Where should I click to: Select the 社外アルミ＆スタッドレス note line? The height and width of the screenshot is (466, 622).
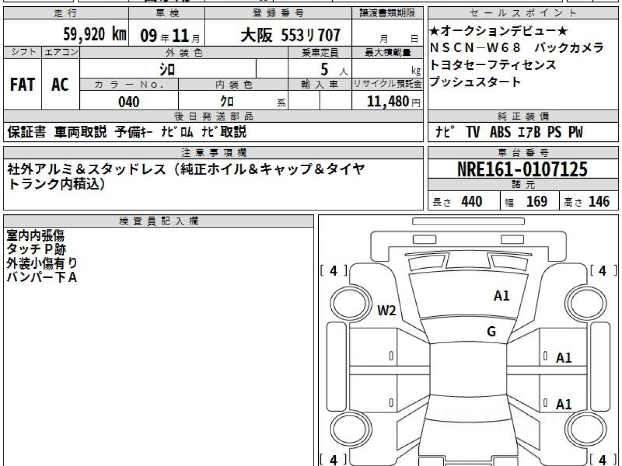click(186, 168)
